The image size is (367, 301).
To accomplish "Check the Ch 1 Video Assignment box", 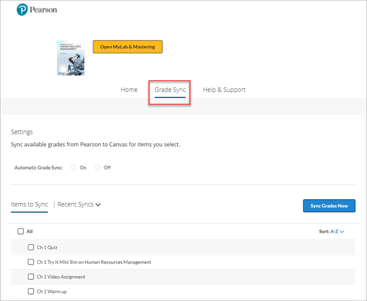I will tap(31, 277).
